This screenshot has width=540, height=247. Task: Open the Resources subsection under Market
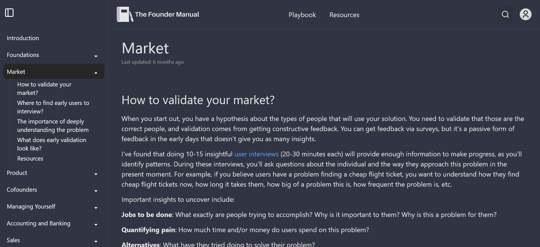(x=30, y=159)
